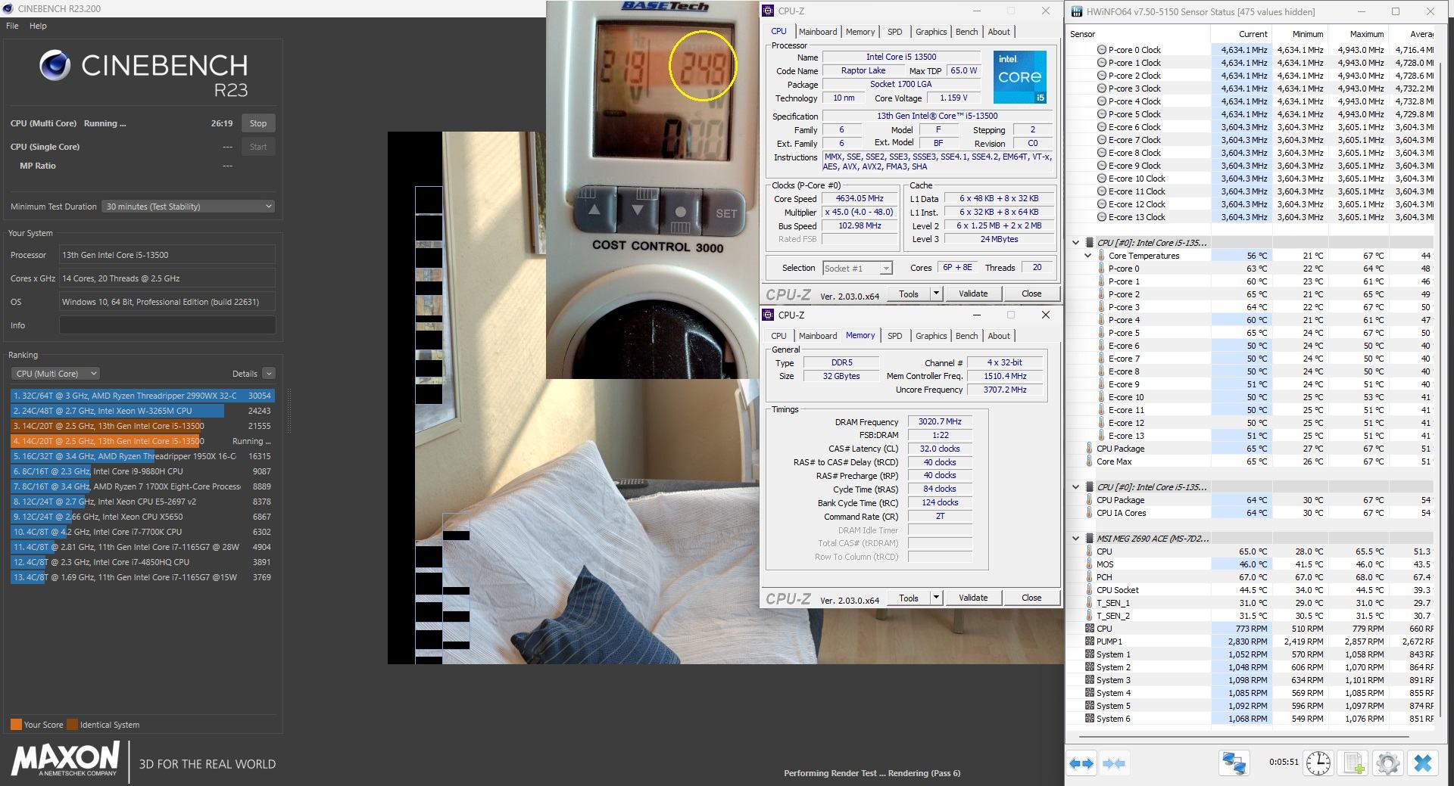Image resolution: width=1454 pixels, height=786 pixels.
Task: Click HWiNFO collapse columns arrows button
Action: point(1114,763)
